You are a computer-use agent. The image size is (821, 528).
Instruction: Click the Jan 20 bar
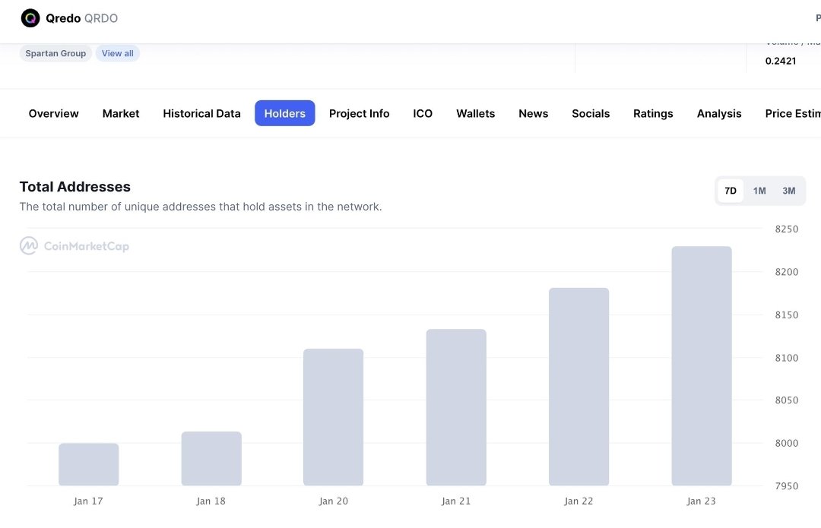(x=333, y=417)
